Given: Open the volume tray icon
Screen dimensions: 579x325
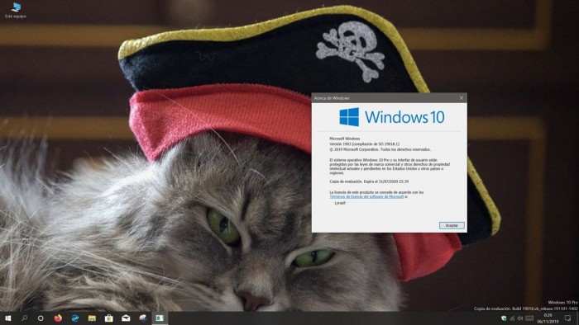Looking at the screenshot, I should (520, 318).
